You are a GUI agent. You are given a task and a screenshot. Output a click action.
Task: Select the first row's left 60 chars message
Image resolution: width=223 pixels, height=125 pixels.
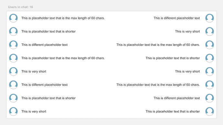point(63,18)
